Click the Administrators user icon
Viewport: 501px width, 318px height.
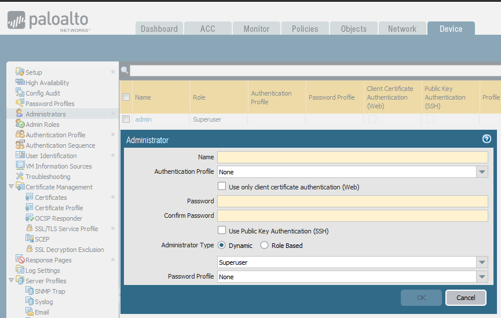[x=20, y=113]
